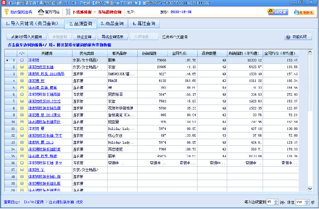Image resolution: width=319 pixels, height=209 pixels.
Task: Open the 3.商品查询 tab
Action: [112, 24]
